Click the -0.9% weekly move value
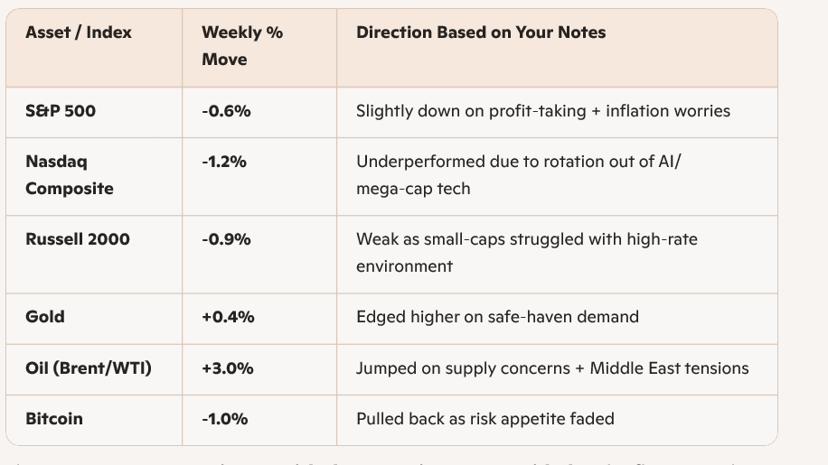 tap(226, 239)
